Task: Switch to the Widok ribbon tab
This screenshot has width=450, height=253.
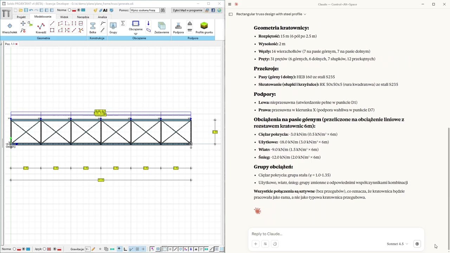Action: click(x=64, y=17)
